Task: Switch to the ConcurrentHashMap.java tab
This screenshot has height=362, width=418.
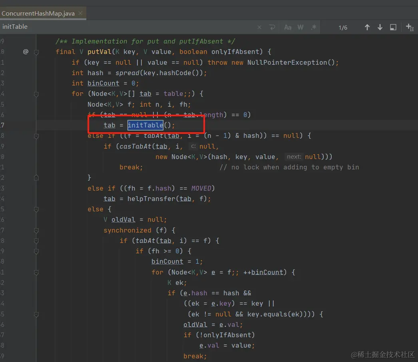Action: pyautogui.click(x=38, y=13)
